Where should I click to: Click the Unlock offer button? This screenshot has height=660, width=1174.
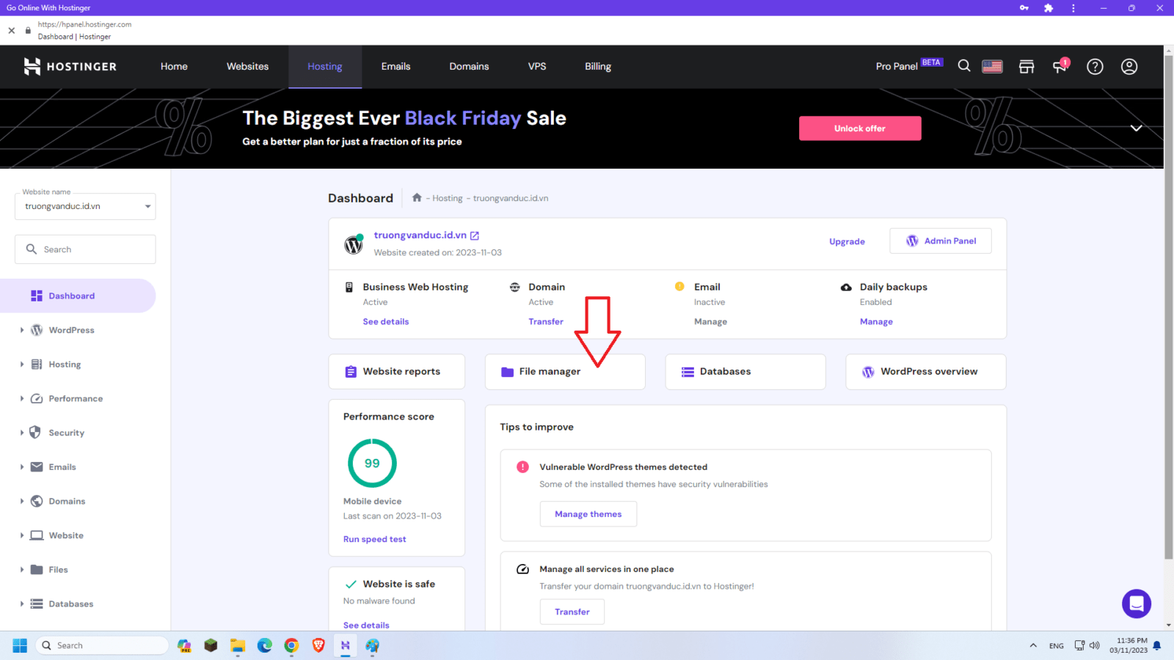point(859,128)
